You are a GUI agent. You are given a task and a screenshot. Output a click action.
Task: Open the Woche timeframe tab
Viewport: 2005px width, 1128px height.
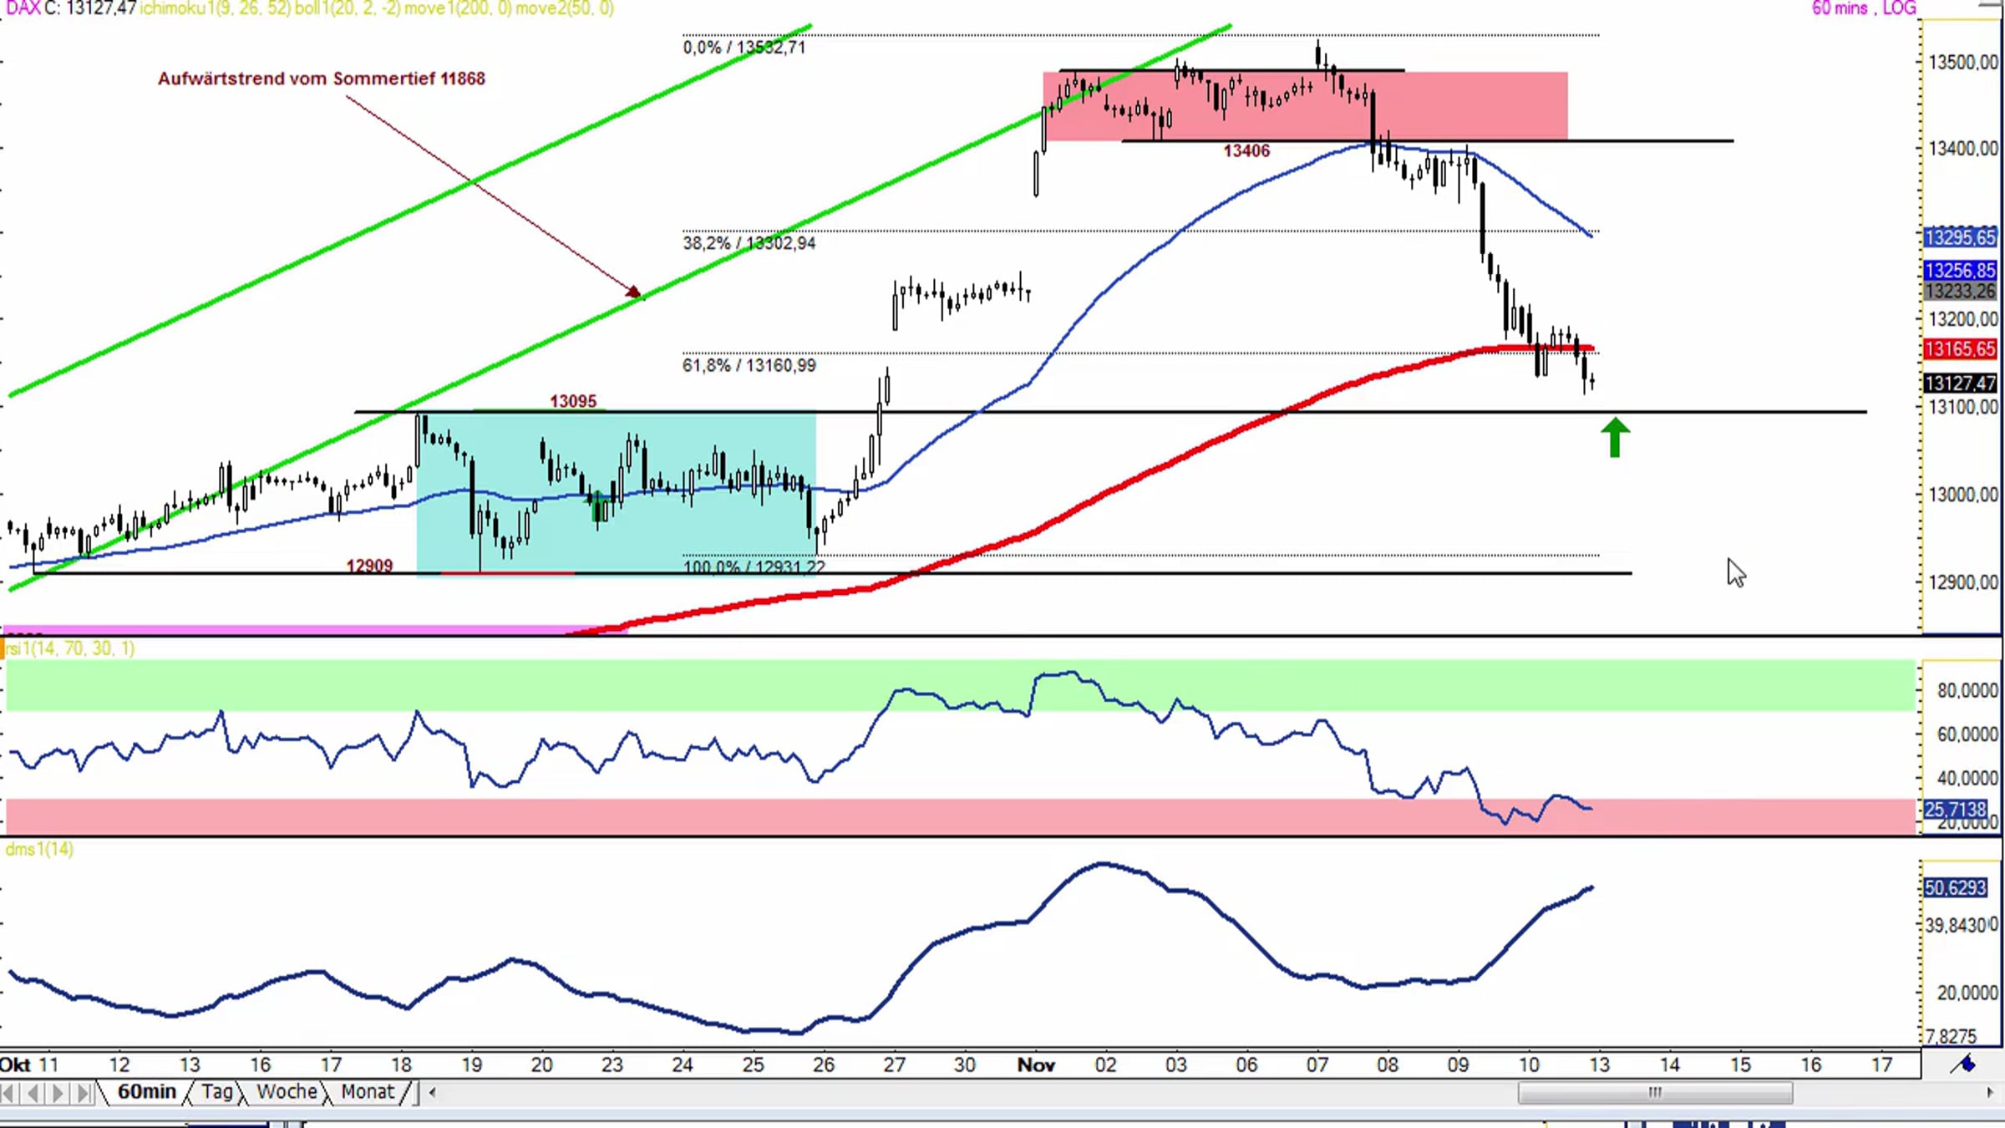point(287,1092)
